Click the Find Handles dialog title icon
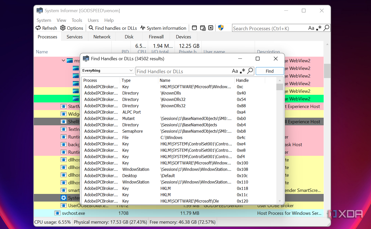The width and height of the screenshot is (371, 229). pyautogui.click(x=86, y=58)
